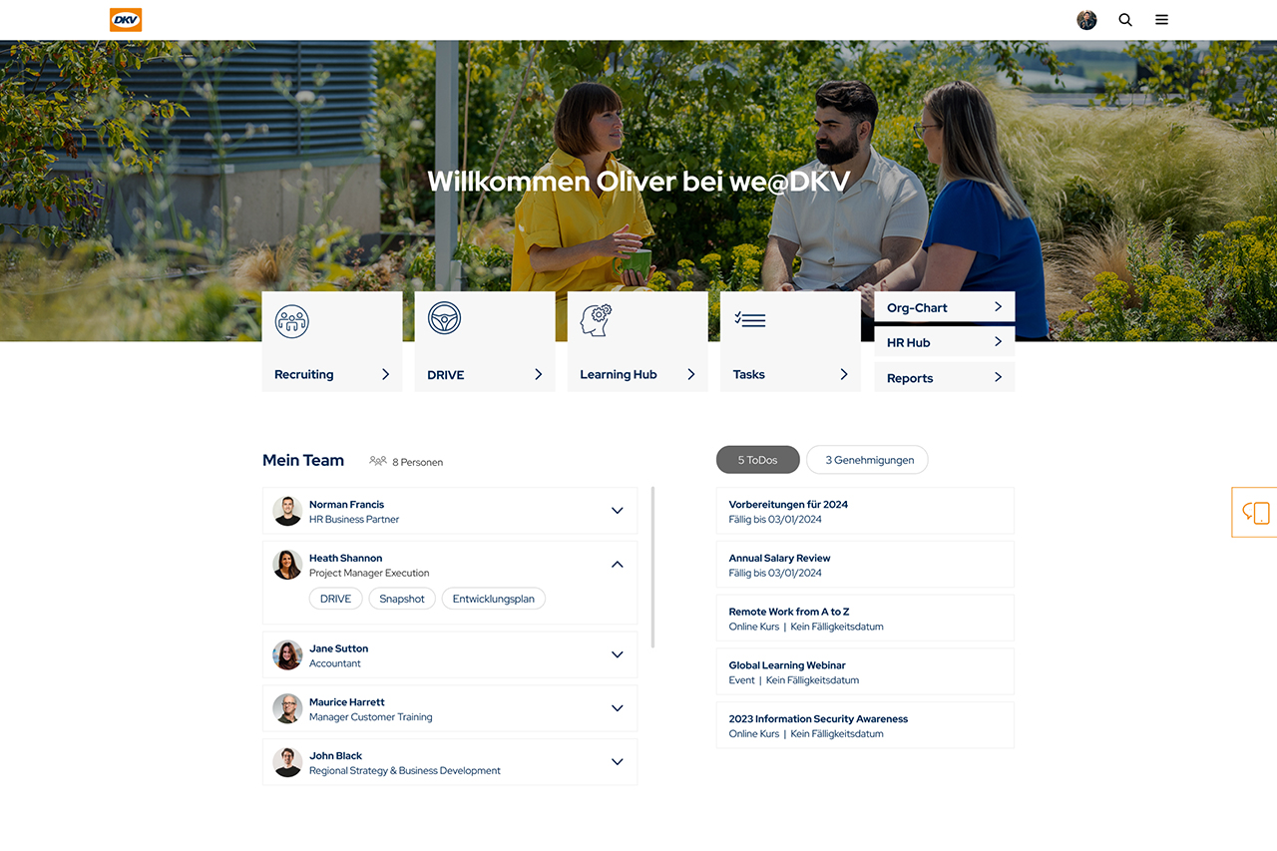Expand Jane Sutton team entry
Viewport: 1277px width, 851px height.
tap(617, 654)
